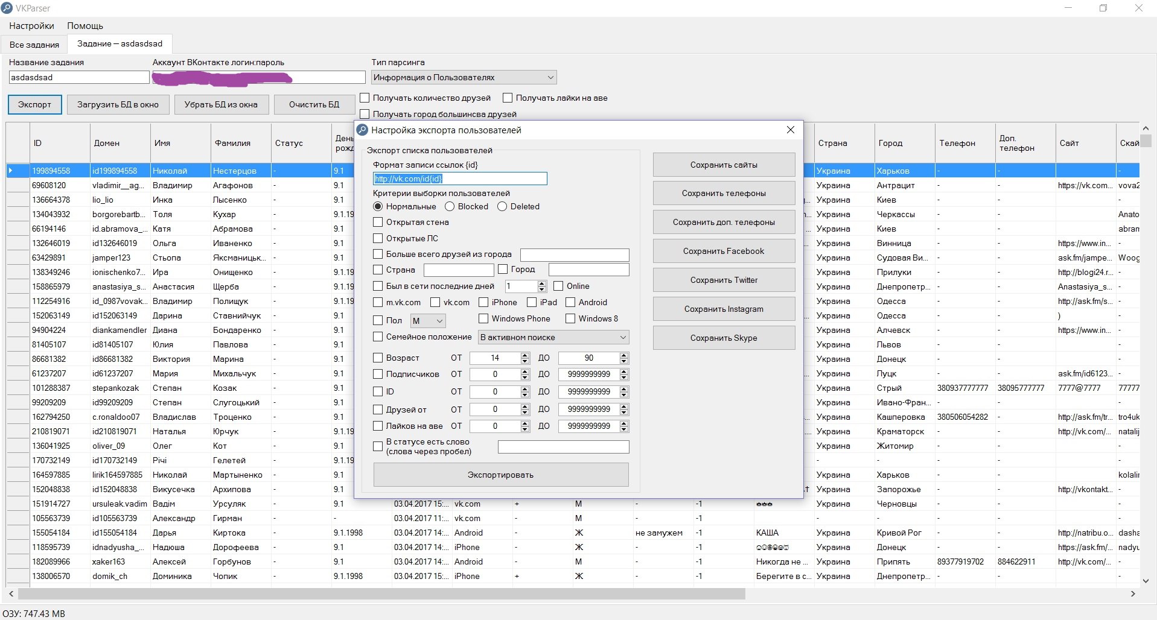Check the Online option
The image size is (1157, 620).
(x=558, y=286)
